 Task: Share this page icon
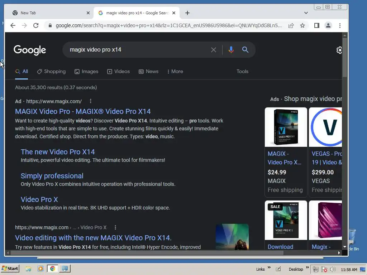tap(291, 25)
